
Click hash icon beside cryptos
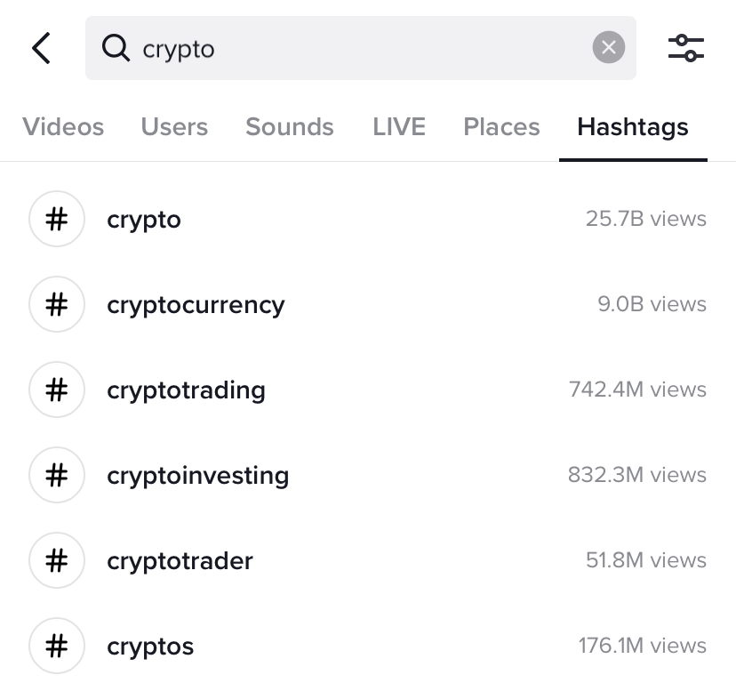point(57,646)
